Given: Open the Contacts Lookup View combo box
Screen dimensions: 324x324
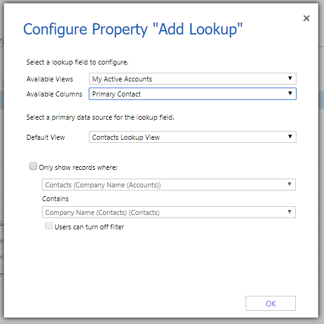Looking at the screenshot, I should point(192,137).
